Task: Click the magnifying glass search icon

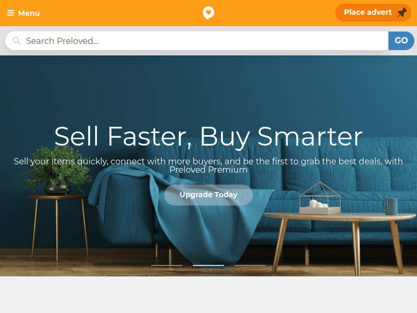Action: tap(17, 41)
